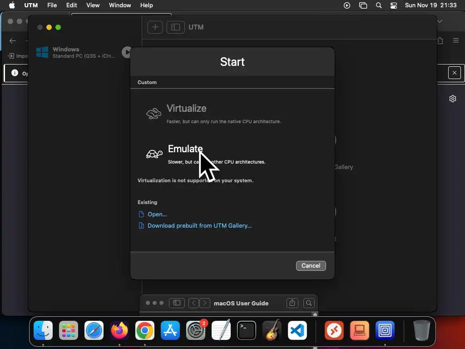The width and height of the screenshot is (465, 349).
Task: Cancel the Start dialog
Action: point(311,265)
